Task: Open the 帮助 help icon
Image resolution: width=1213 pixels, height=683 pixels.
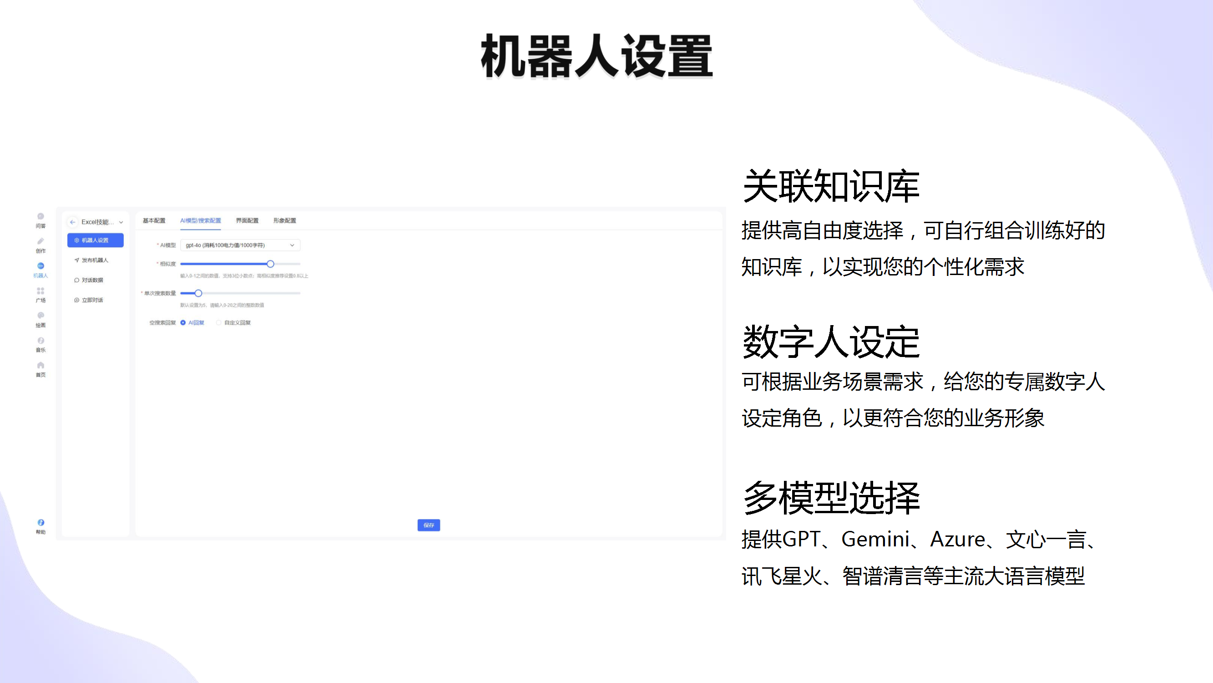Action: 40,523
